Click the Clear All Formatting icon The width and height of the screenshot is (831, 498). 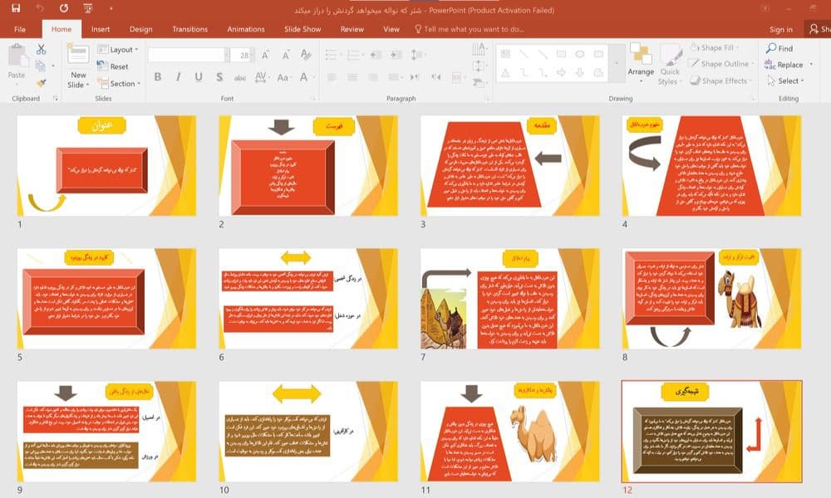point(306,55)
